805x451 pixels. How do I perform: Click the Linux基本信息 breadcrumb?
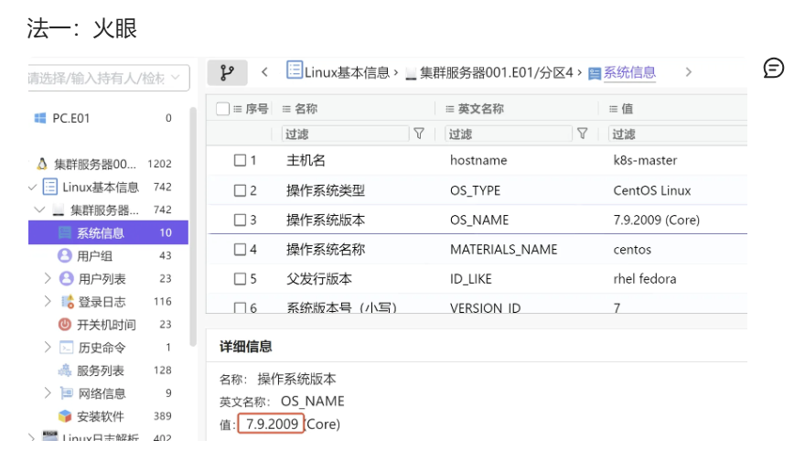338,72
